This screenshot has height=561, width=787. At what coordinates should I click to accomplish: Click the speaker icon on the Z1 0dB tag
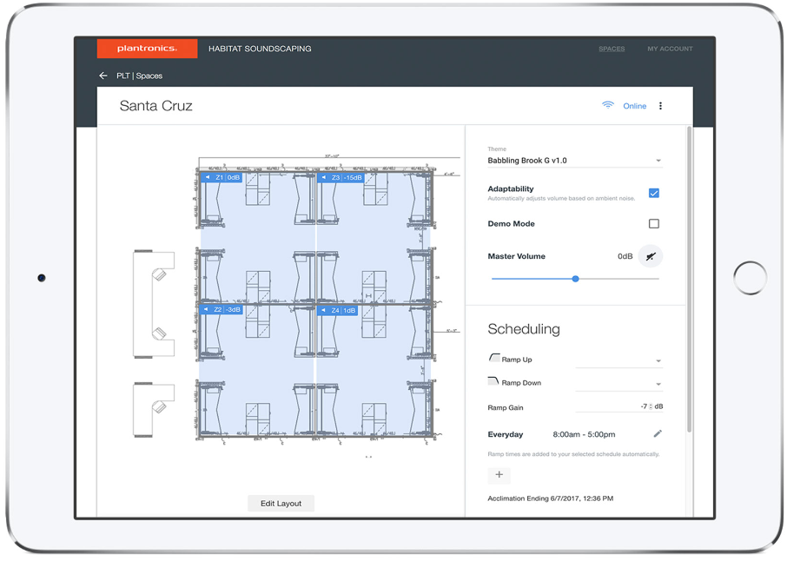coord(208,178)
